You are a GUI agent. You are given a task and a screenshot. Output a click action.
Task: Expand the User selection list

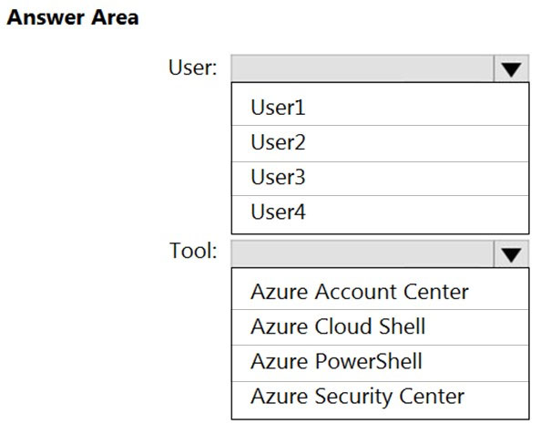coord(512,69)
